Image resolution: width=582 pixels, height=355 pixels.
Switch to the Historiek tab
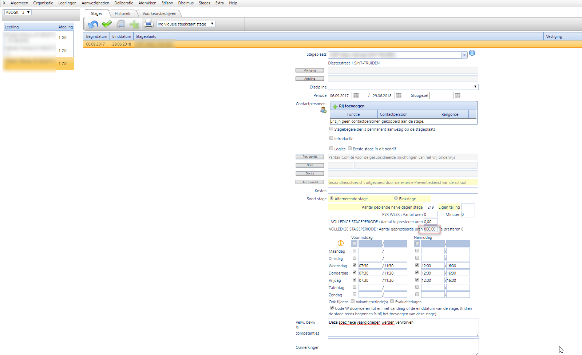coord(122,13)
